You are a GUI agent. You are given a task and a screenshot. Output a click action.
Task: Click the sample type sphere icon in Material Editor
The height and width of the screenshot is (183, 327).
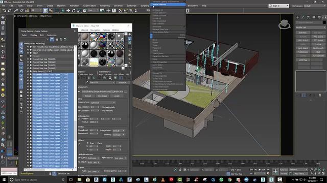coord(129,34)
